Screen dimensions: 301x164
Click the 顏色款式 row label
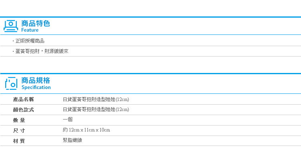coord(23,110)
